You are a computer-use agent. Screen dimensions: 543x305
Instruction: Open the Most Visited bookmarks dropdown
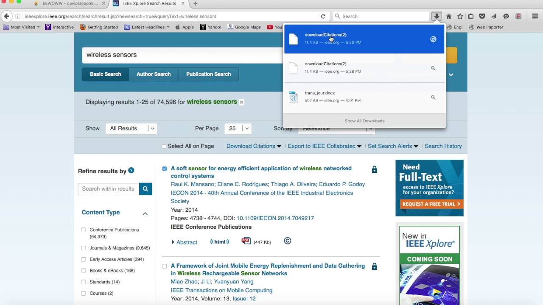coord(22,27)
